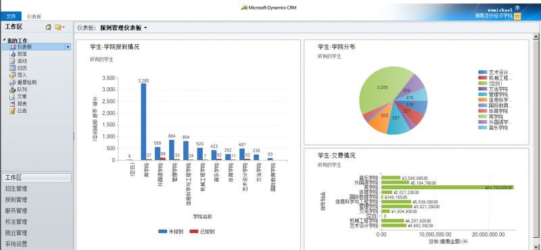Click the 已报到 red legend swatch
The height and width of the screenshot is (250, 541).
194,231
